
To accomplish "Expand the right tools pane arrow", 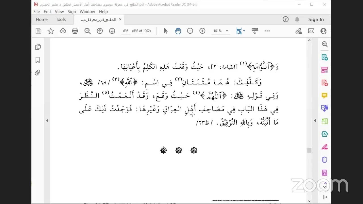I will coord(315,120).
